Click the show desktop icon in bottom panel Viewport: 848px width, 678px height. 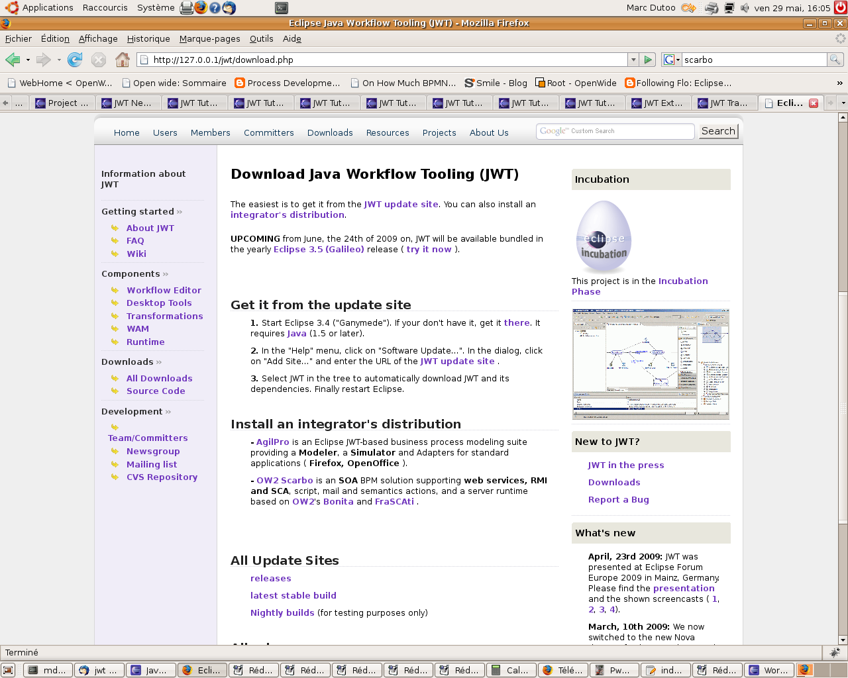[8, 670]
